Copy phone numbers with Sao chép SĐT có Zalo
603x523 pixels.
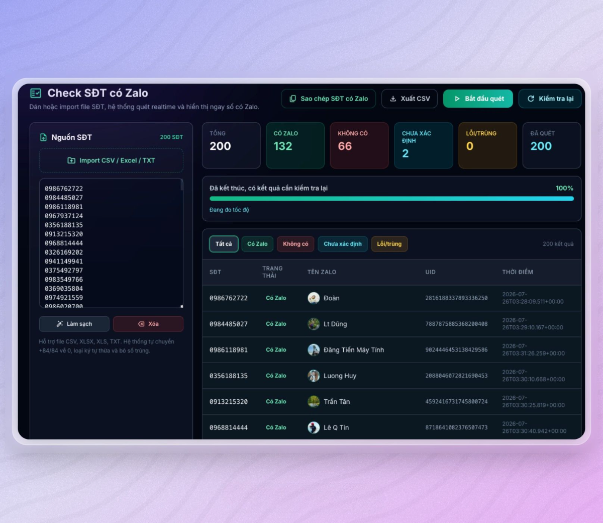[329, 99]
